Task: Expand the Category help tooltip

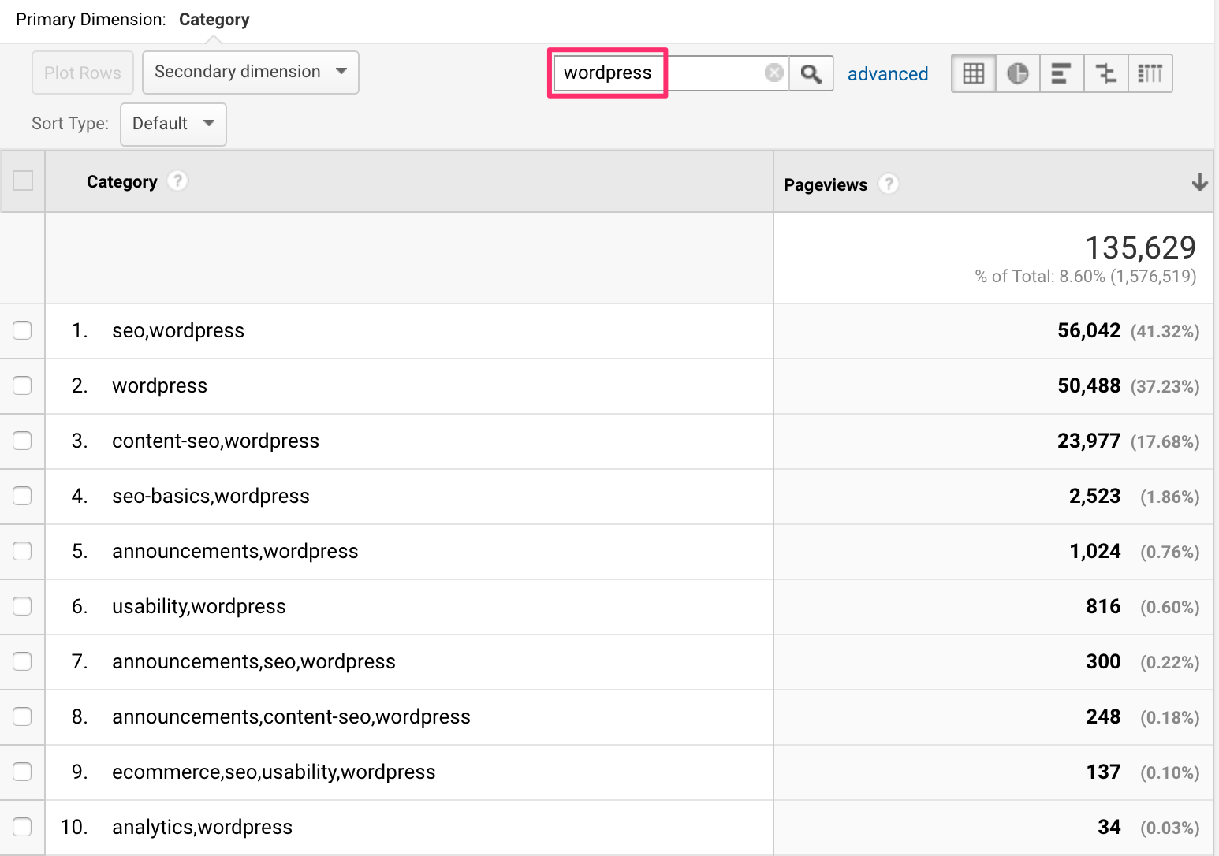Action: click(177, 181)
